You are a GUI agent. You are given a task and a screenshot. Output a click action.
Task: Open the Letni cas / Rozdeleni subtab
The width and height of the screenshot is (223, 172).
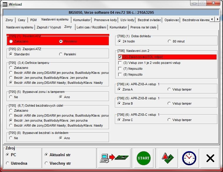pos(91,27)
